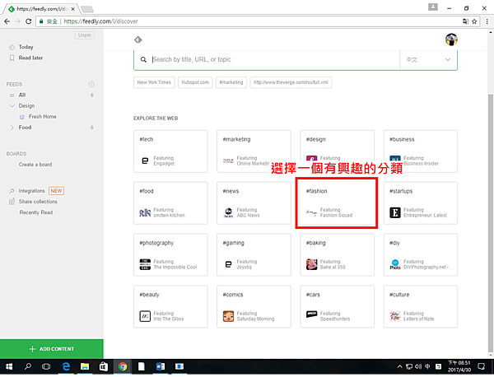Open the Windows Start menu
Viewport: 494px width, 377px height.
click(9, 366)
